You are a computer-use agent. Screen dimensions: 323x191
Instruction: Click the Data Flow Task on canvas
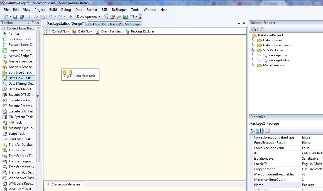tap(80, 75)
